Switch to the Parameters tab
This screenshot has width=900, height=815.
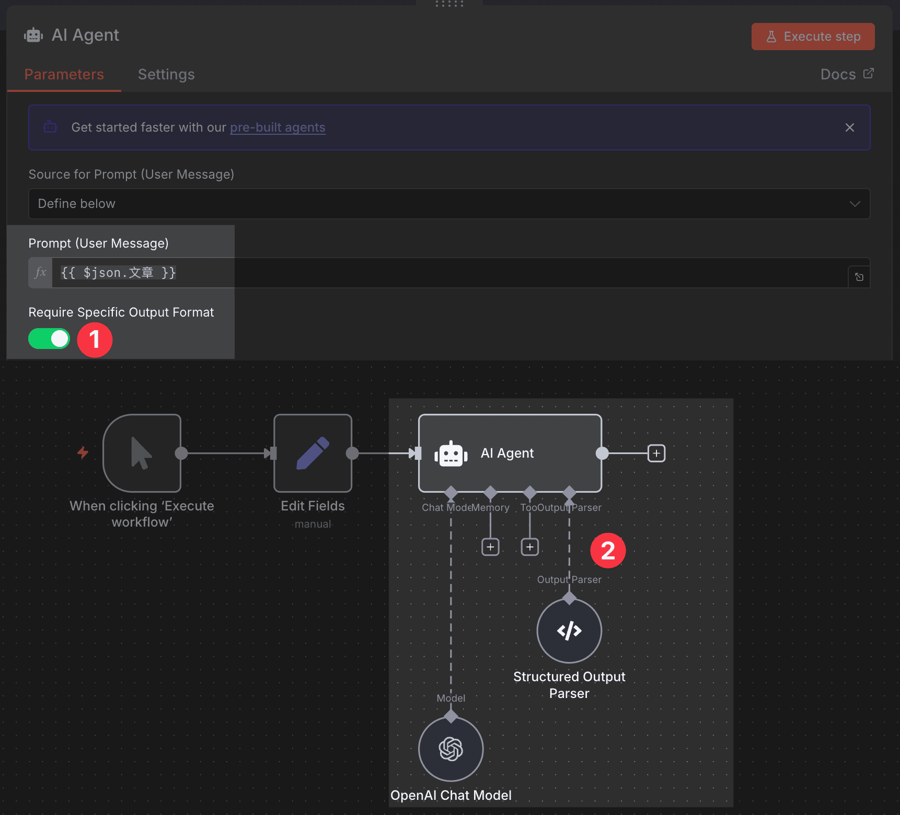(x=64, y=74)
